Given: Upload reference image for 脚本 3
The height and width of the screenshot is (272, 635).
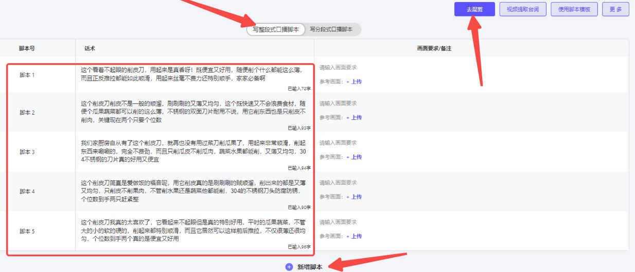Looking at the screenshot, I should point(354,157).
